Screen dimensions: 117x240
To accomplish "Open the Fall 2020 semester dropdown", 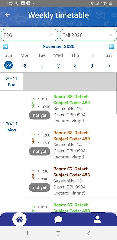I will (x=88, y=35).
